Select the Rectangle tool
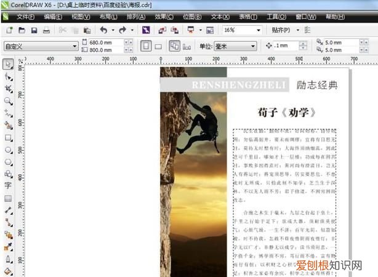The width and height of the screenshot is (378, 277). (x=9, y=138)
